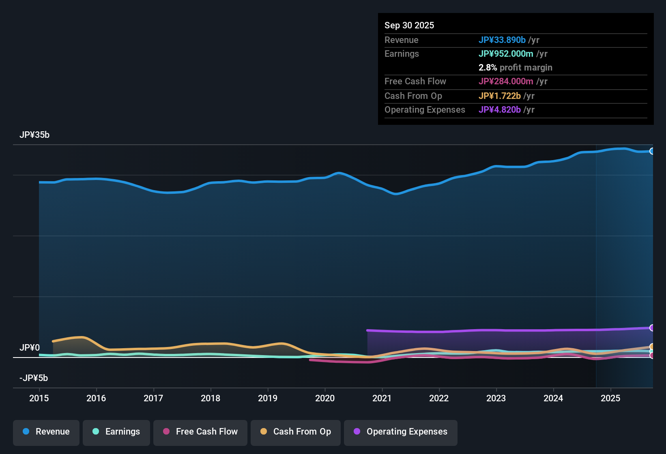The image size is (666, 454).
Task: Toggle the Revenue series visibility
Action: pos(46,432)
